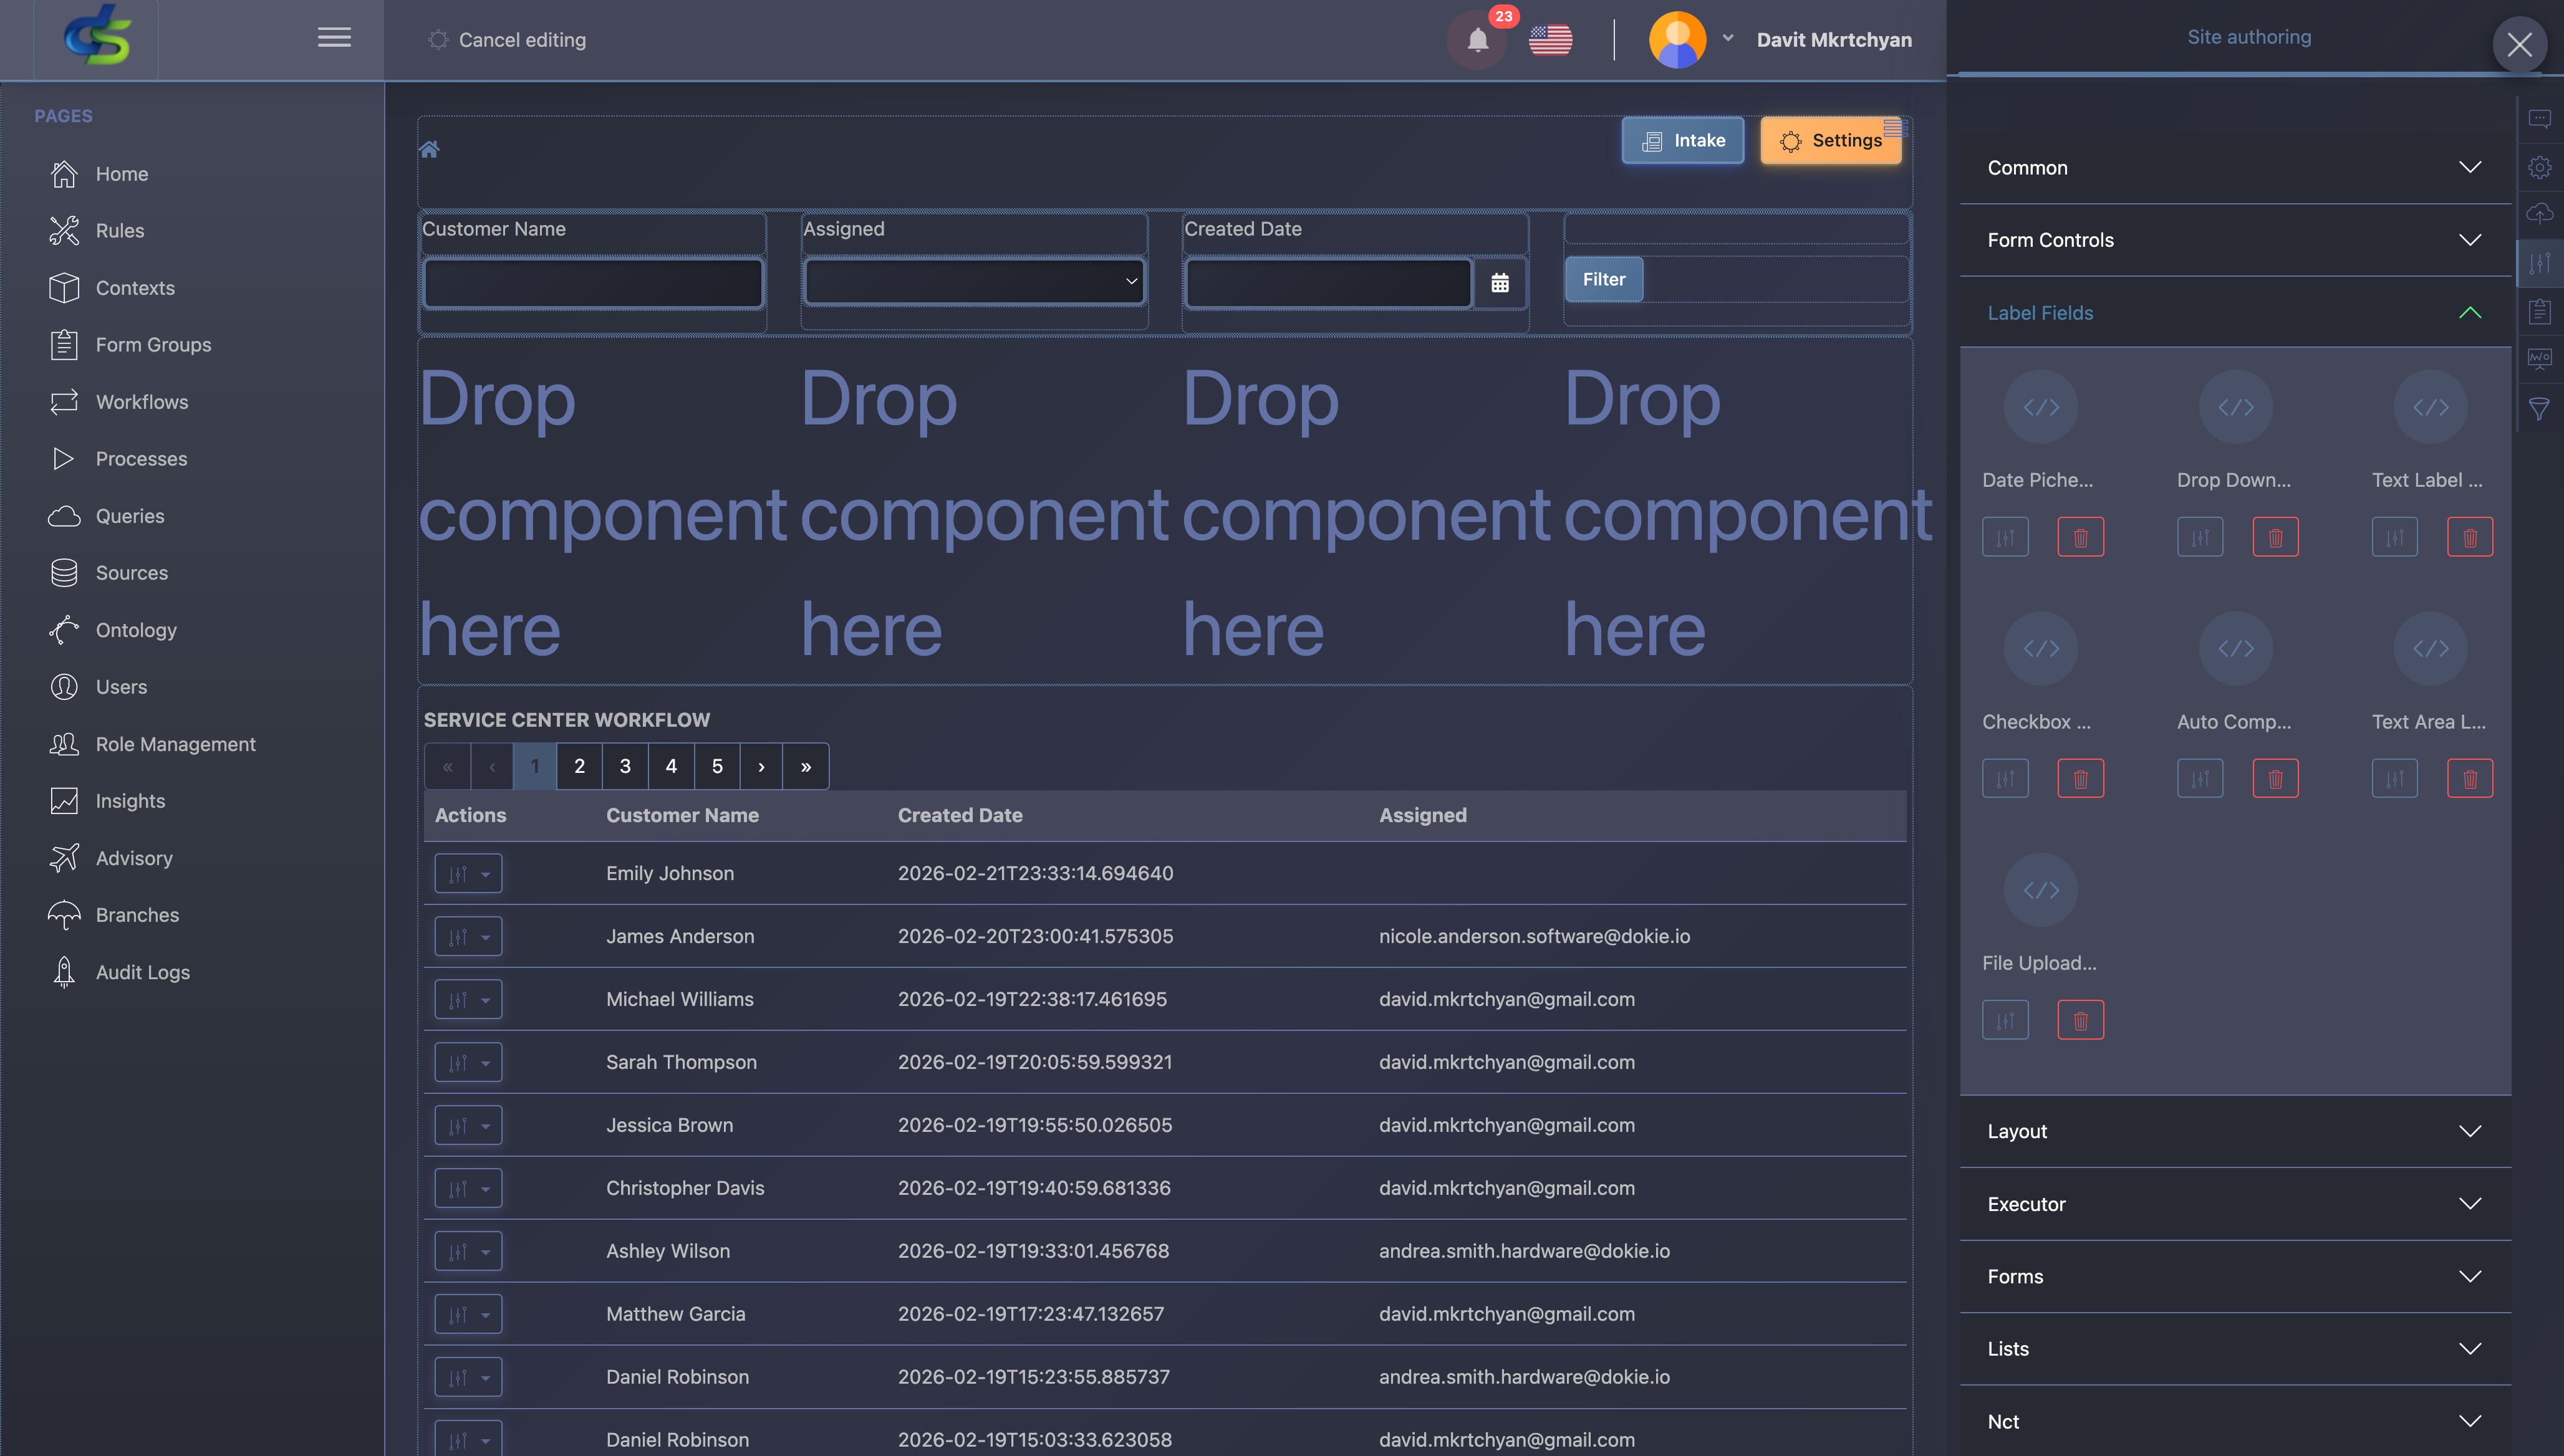This screenshot has width=2564, height=1456.
Task: Click the clipboard panel icon in sidebar
Action: [x=2540, y=311]
